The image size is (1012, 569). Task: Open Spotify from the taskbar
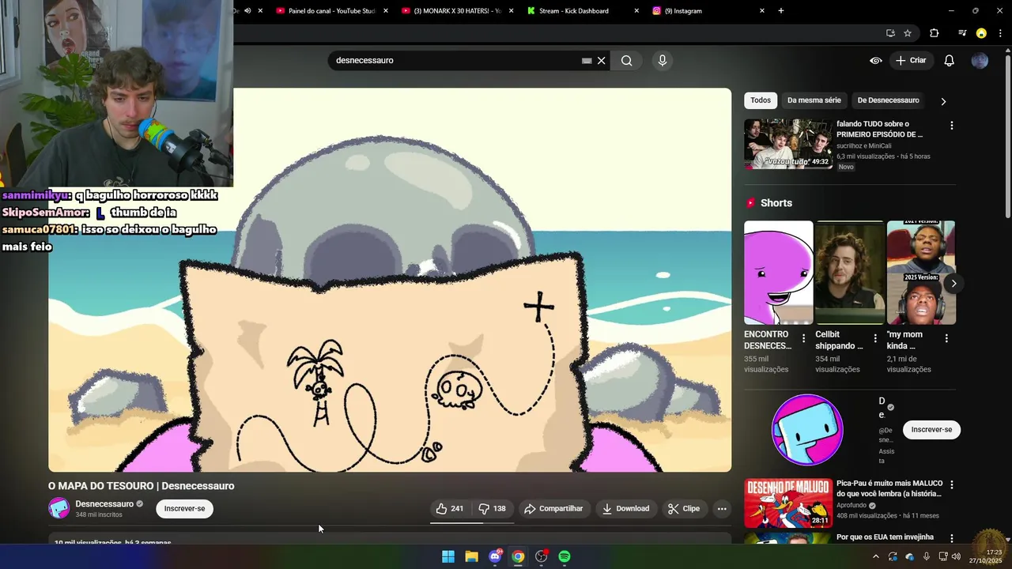565,556
